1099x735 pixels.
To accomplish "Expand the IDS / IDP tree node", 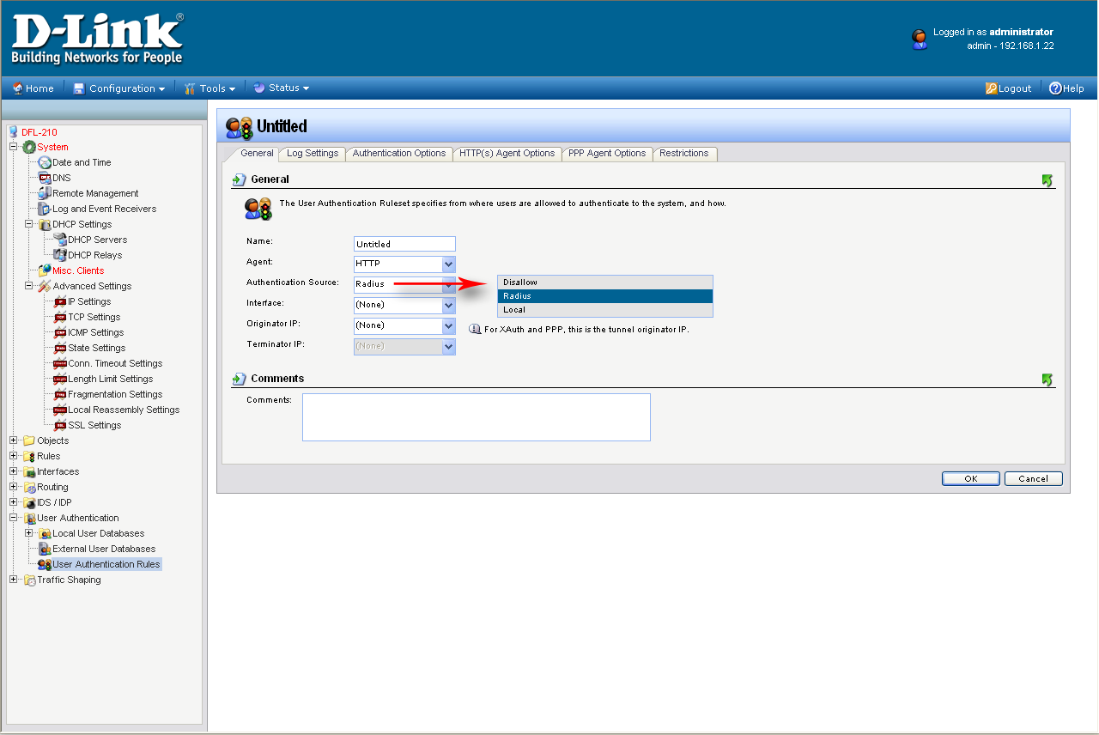I will [x=14, y=502].
